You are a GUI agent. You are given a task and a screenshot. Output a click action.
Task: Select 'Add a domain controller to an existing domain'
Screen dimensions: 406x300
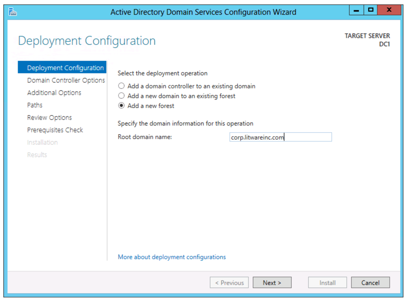[x=121, y=86]
